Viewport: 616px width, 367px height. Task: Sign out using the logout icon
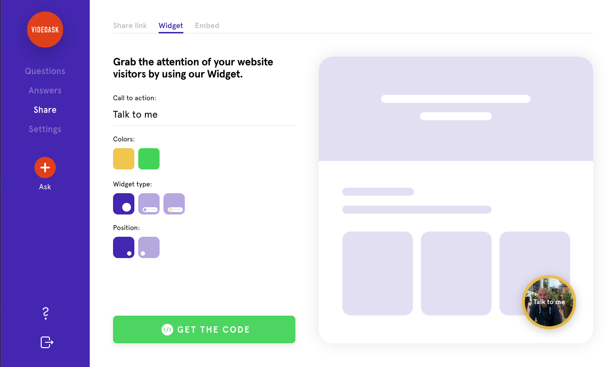pos(46,342)
